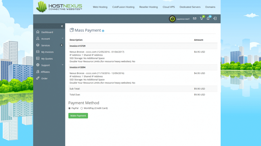Click the Invoice # 5729 row
Image resolution: width=261 pixels, height=146 pixels.
tap(143, 46)
